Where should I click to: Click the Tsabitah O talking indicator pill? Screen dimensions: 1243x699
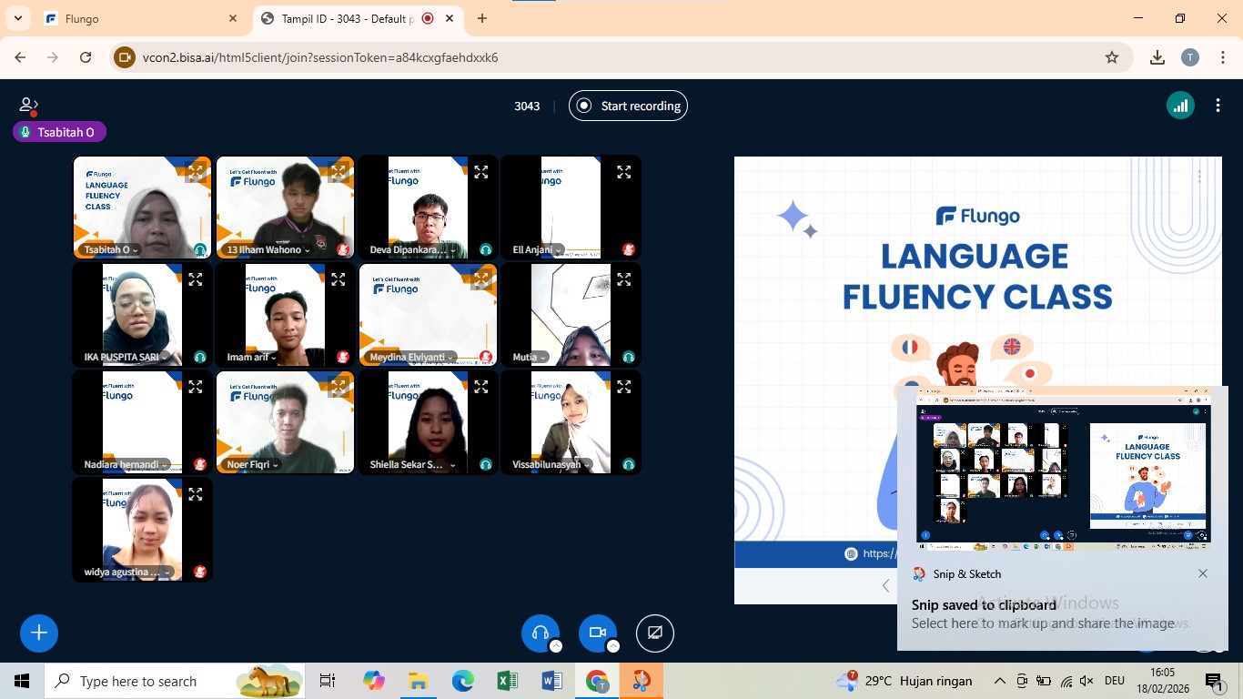(59, 132)
